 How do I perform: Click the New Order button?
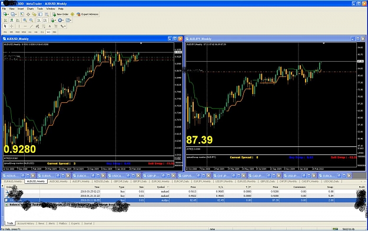(x=60, y=14)
